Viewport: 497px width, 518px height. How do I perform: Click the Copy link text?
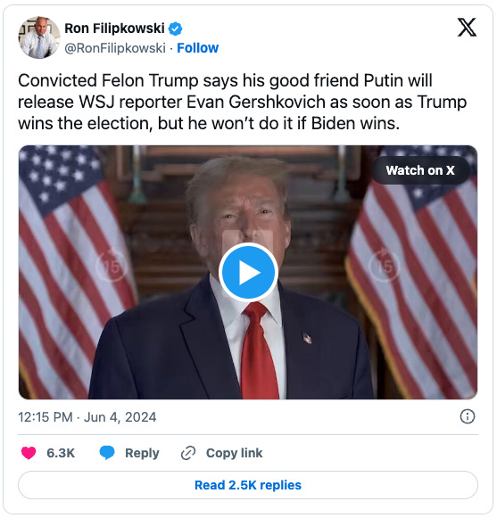[234, 453]
